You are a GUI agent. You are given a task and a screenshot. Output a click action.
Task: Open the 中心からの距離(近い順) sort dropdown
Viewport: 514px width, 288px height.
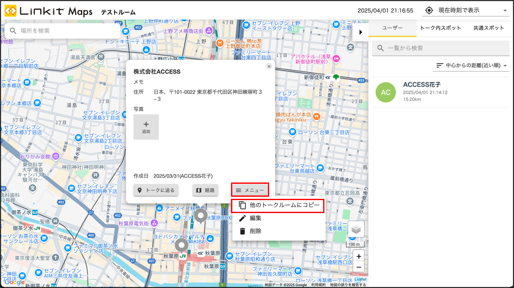(472, 66)
